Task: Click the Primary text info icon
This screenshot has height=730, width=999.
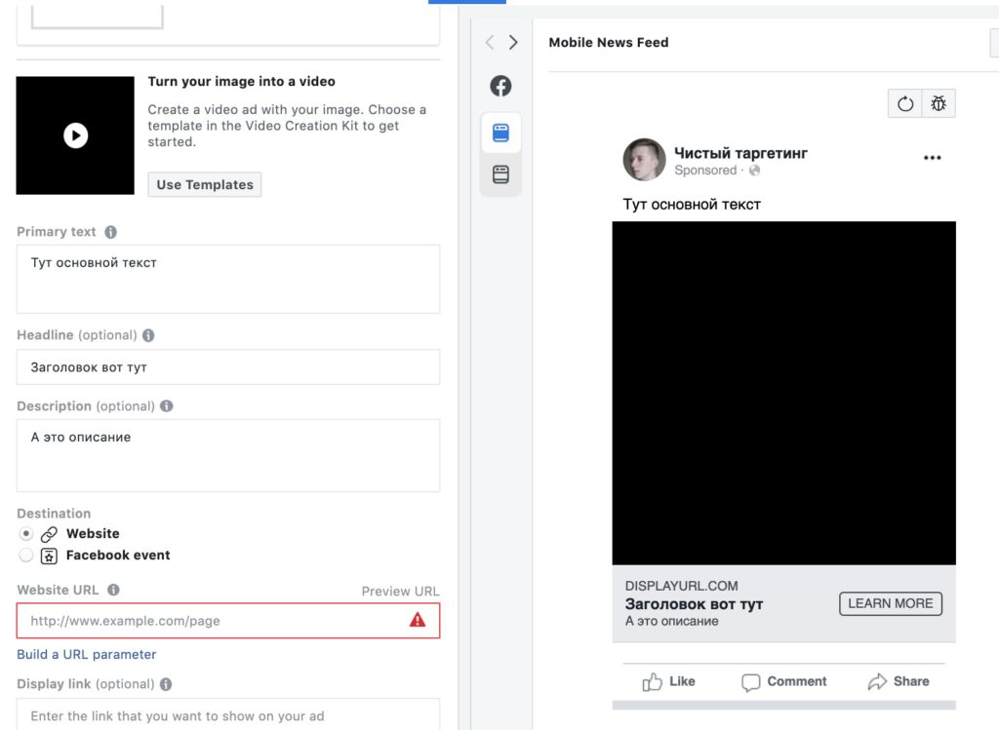Action: pos(110,232)
